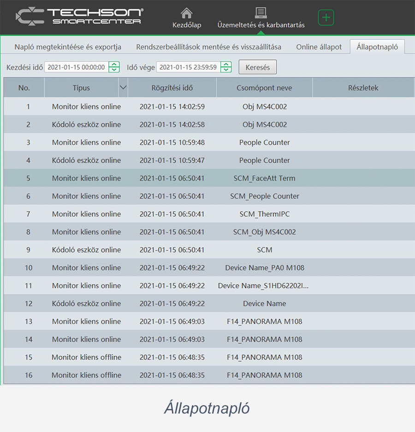This screenshot has height=432, width=415.
Task: Select the Állapotnapló tab
Action: pos(377,47)
